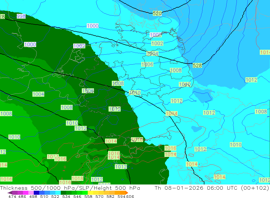
Task: Select the 594 legend value
Action: 122,196
